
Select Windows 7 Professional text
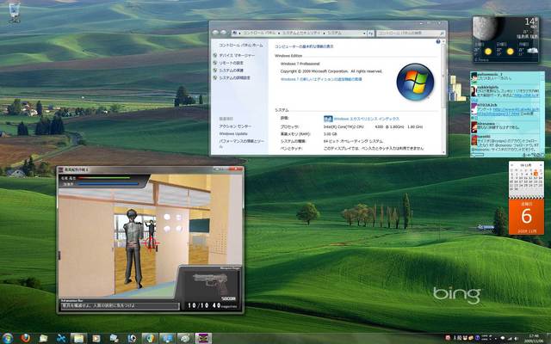click(300, 64)
